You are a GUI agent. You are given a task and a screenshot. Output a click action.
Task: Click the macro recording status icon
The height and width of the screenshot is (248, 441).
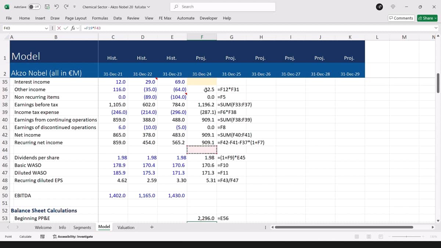point(42,237)
